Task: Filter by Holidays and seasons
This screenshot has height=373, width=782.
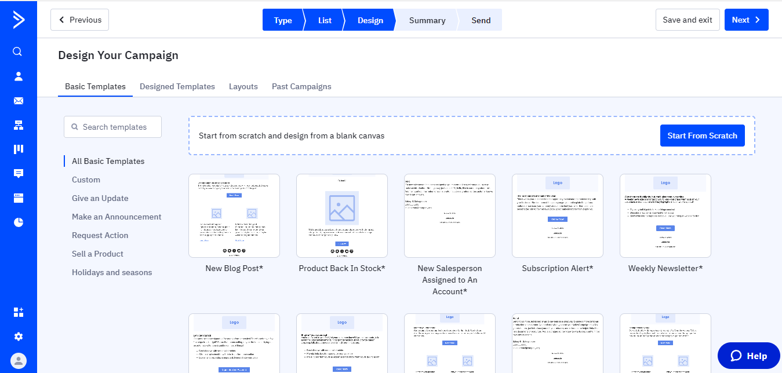Action: pyautogui.click(x=112, y=272)
